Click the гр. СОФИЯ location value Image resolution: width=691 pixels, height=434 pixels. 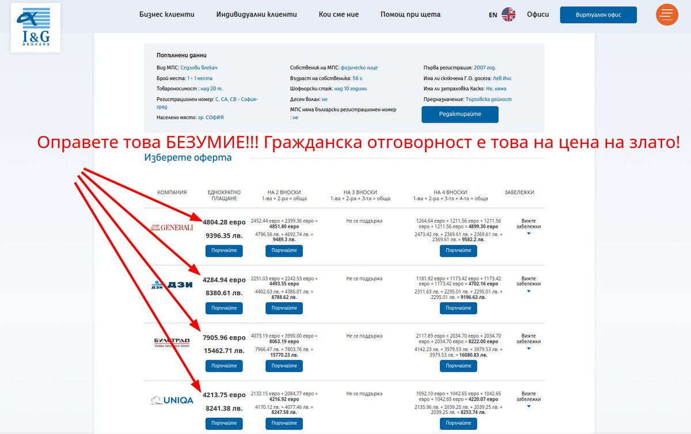211,117
